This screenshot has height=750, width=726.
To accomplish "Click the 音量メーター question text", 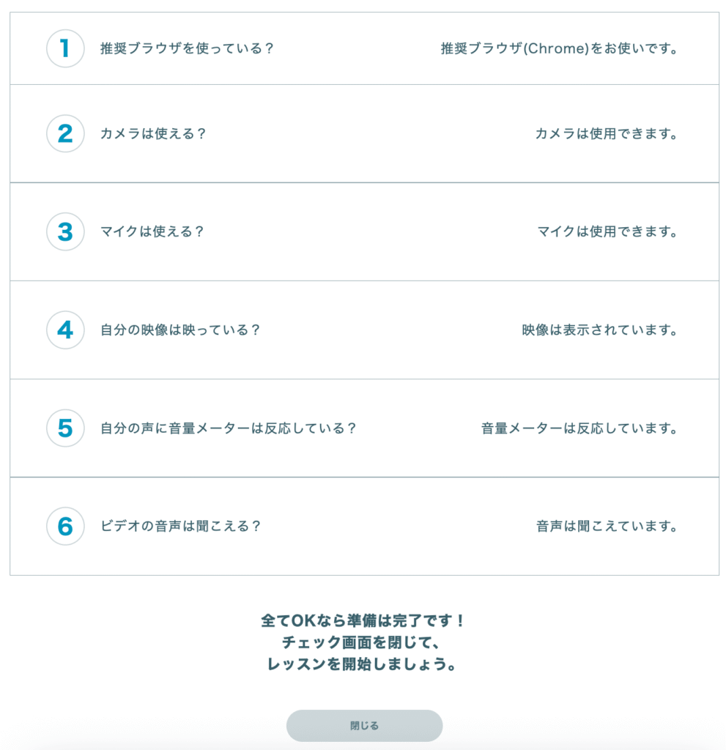I will coord(228,428).
